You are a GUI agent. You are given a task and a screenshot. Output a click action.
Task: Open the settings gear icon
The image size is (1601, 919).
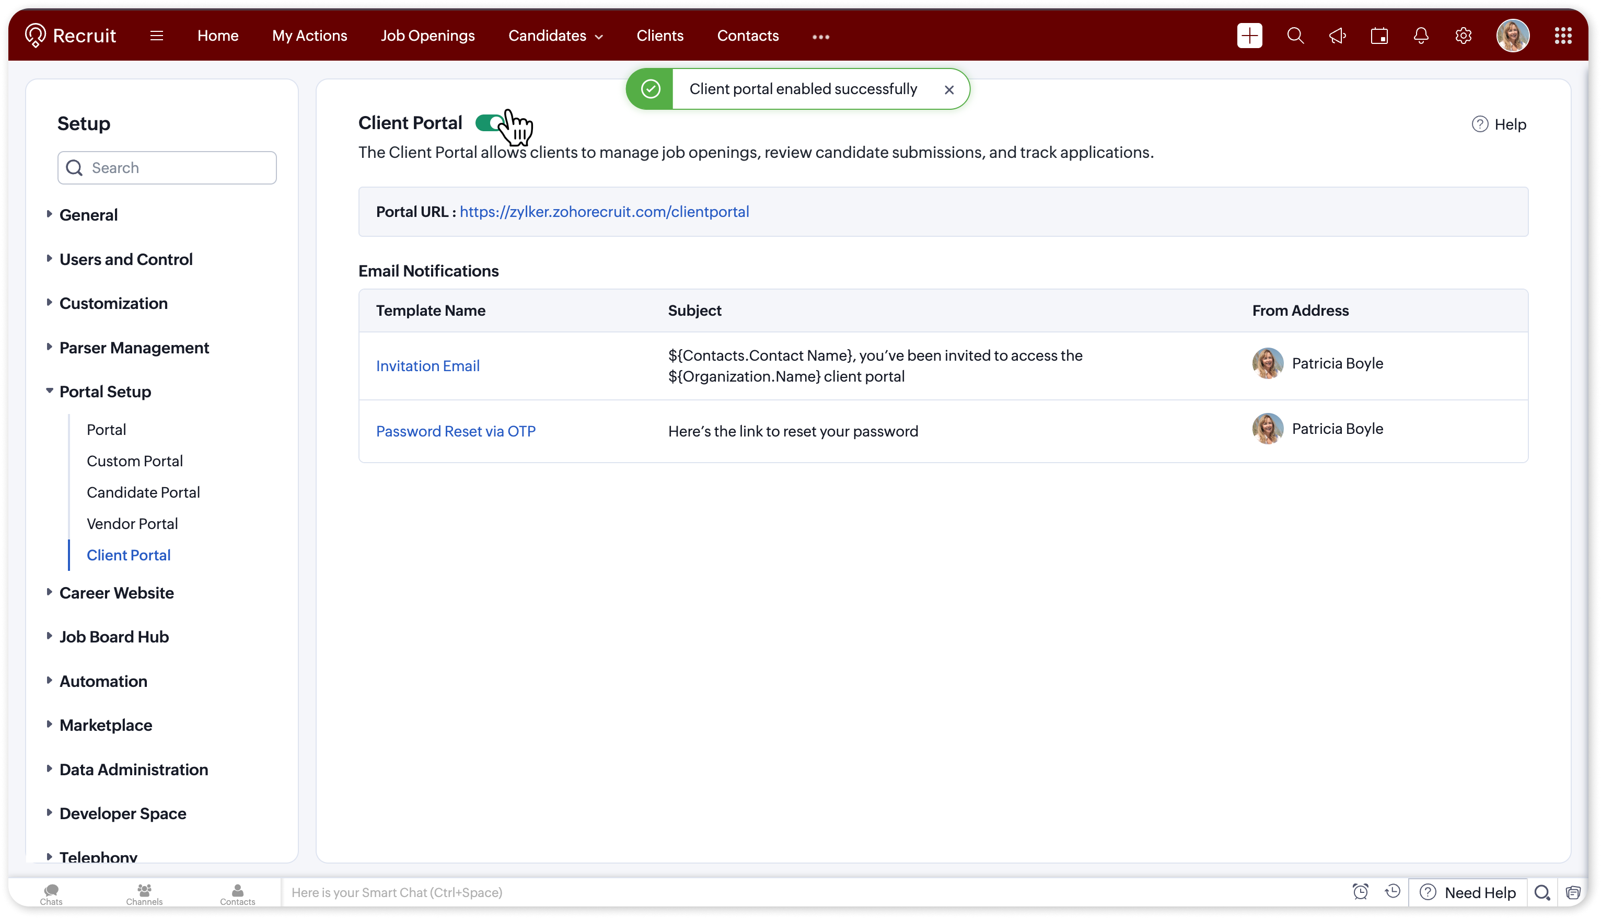[x=1463, y=36]
